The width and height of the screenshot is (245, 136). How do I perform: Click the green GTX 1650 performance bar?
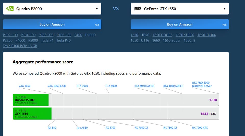click(x=32, y=114)
